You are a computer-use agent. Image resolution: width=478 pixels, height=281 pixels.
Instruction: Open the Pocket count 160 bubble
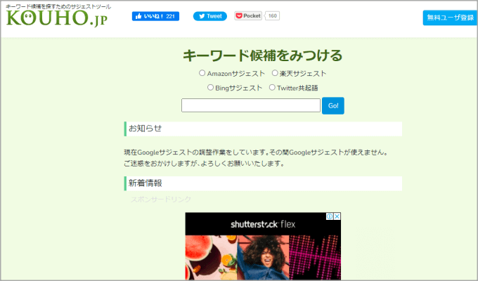273,16
